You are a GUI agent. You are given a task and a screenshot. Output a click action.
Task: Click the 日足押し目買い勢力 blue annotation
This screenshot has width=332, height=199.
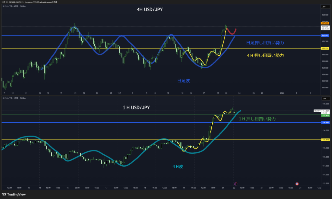click(x=265, y=42)
